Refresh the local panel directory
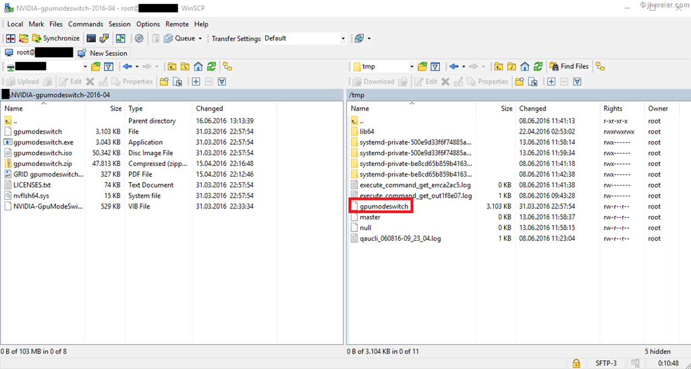This screenshot has height=369, width=691. point(211,66)
